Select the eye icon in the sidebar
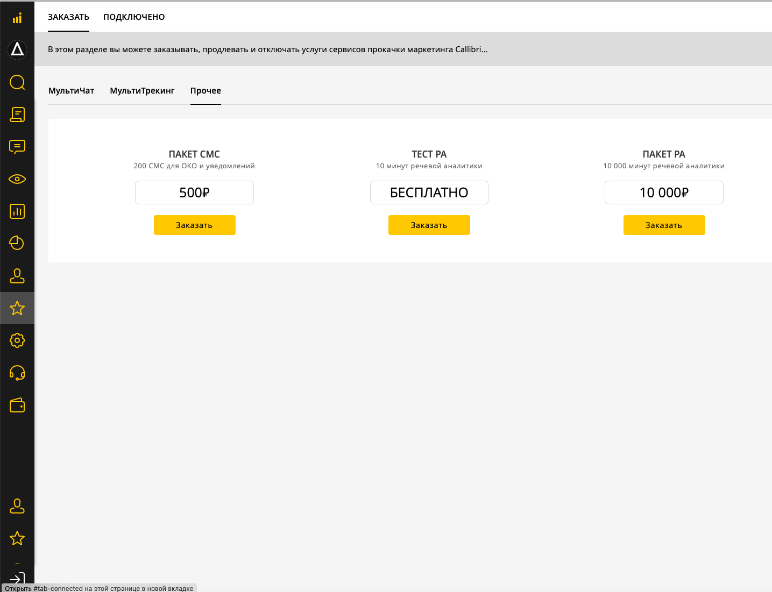772x592 pixels. (x=17, y=179)
